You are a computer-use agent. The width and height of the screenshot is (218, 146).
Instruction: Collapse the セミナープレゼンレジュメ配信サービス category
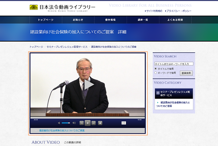coord(158,93)
